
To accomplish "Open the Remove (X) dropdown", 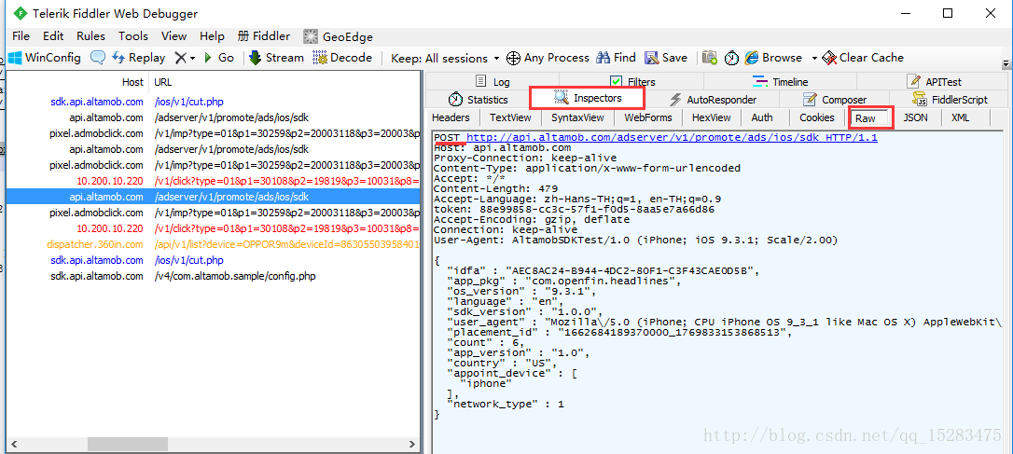I will click(184, 58).
